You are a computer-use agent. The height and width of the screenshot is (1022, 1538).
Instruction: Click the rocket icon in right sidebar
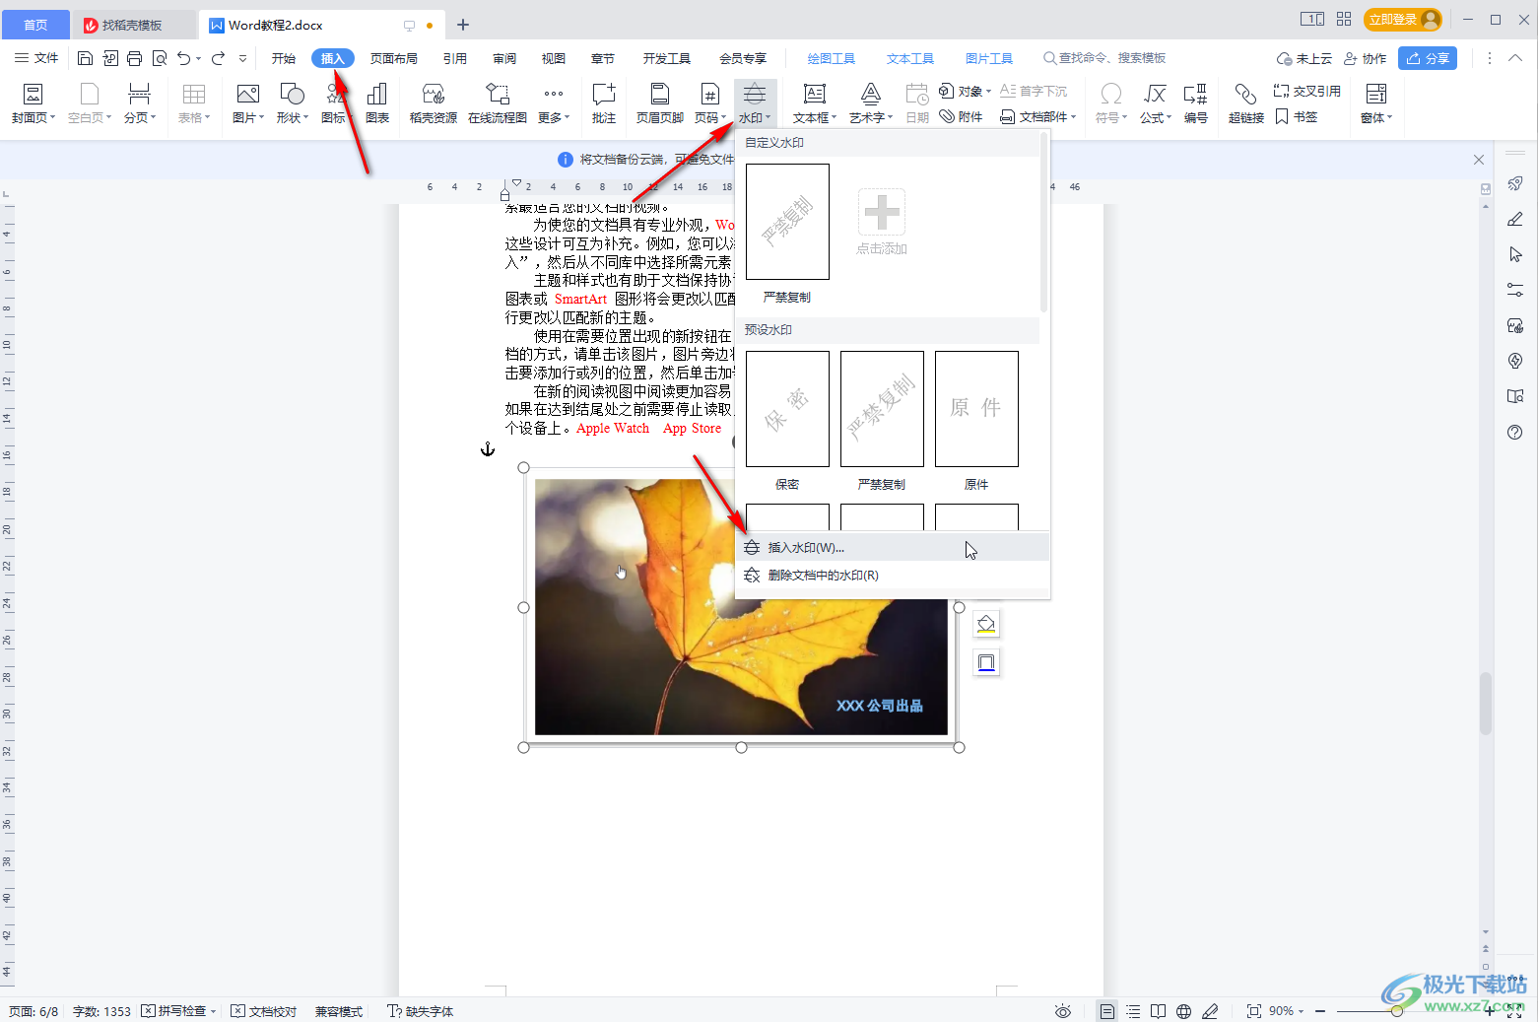point(1515,184)
